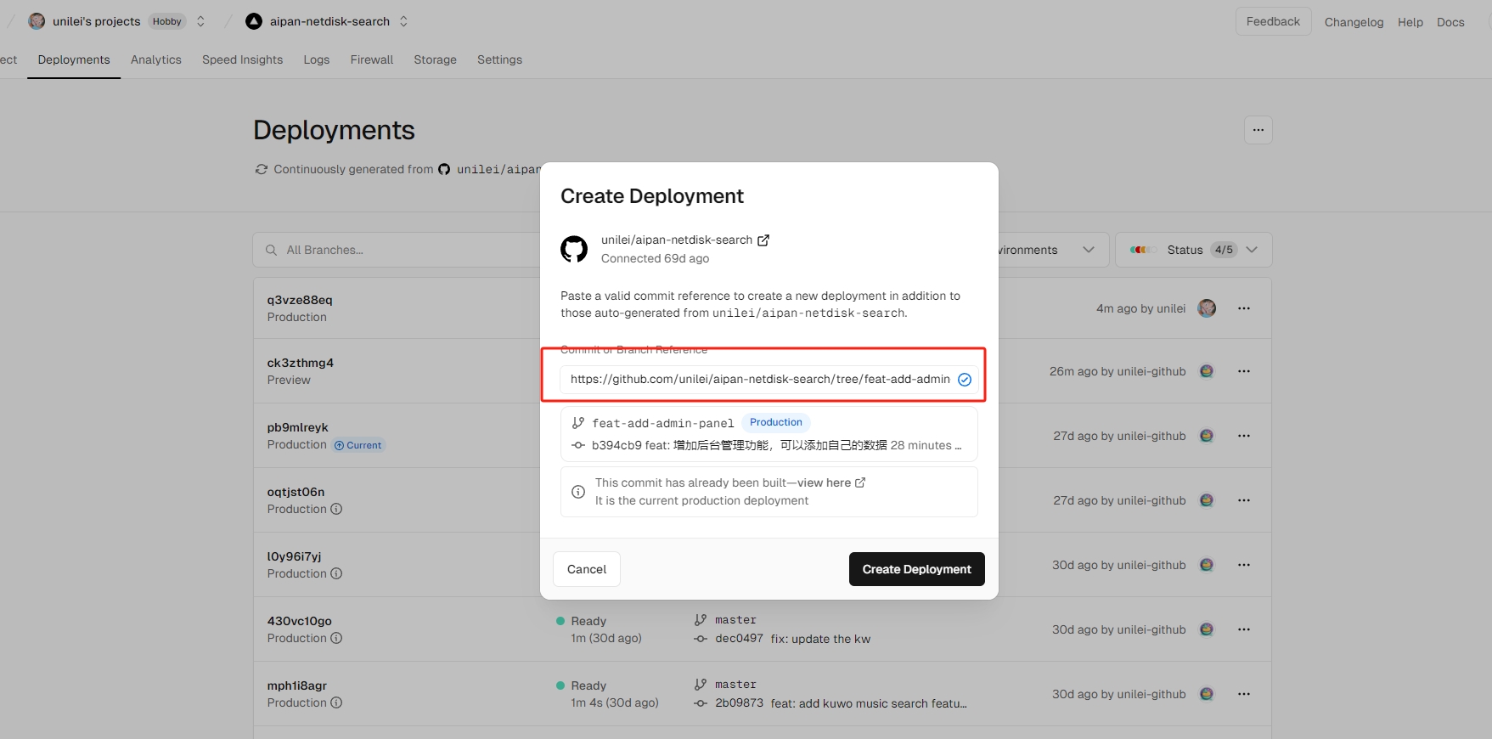Switch to the Logs tab

click(x=316, y=59)
